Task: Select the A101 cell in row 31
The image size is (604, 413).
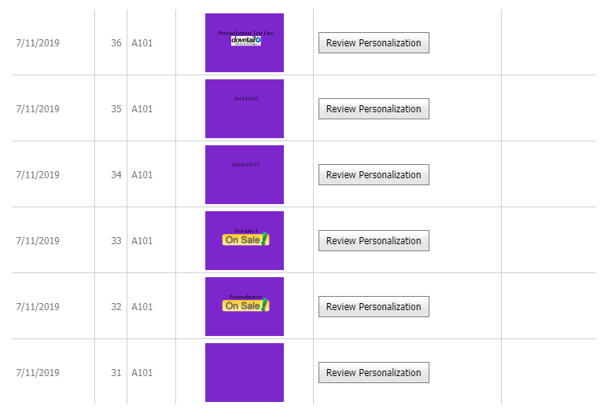Action: [142, 373]
